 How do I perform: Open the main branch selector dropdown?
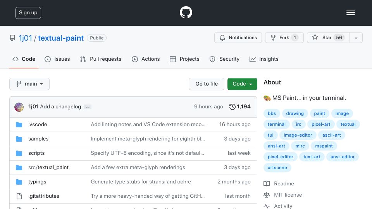click(29, 84)
